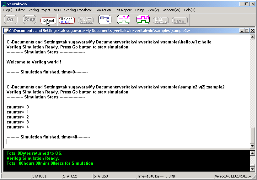257x180 pixels.
Task: Click the STATUS1 status bar pane
Action: pos(46,176)
